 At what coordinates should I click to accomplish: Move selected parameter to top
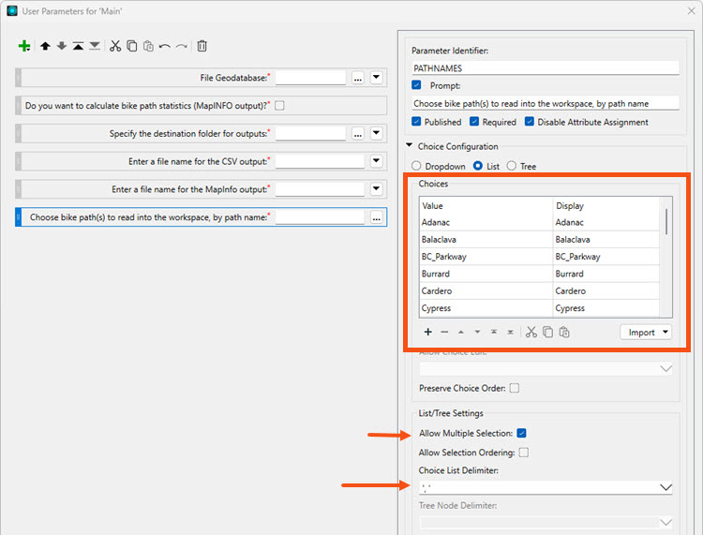click(x=78, y=46)
